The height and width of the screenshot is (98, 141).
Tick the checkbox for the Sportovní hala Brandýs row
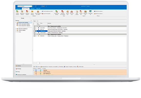point(36,30)
